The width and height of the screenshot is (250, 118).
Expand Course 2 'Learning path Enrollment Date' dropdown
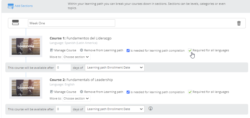115,109
